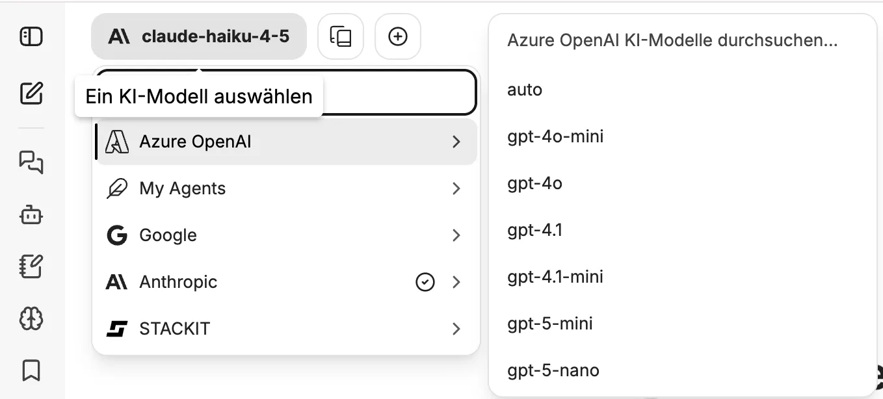This screenshot has width=883, height=399.
Task: Click the brain icon in sidebar
Action: coord(31,318)
